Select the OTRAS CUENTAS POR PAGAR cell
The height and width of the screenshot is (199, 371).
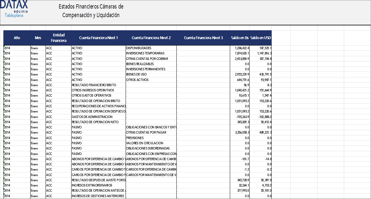[x=143, y=133]
